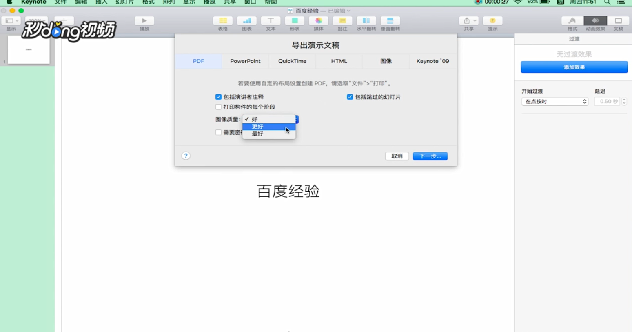The image size is (632, 332).
Task: Open the 编辑 menu
Action: (x=81, y=2)
